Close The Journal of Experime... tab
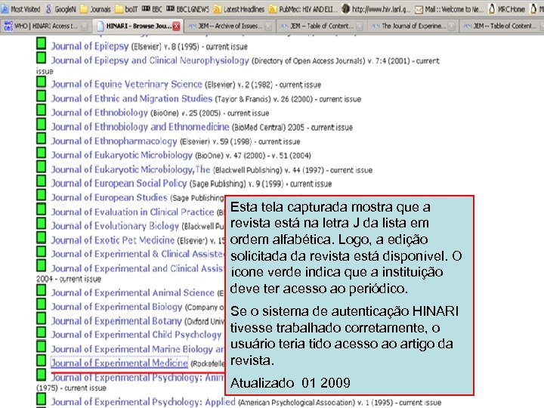 pos(451,26)
